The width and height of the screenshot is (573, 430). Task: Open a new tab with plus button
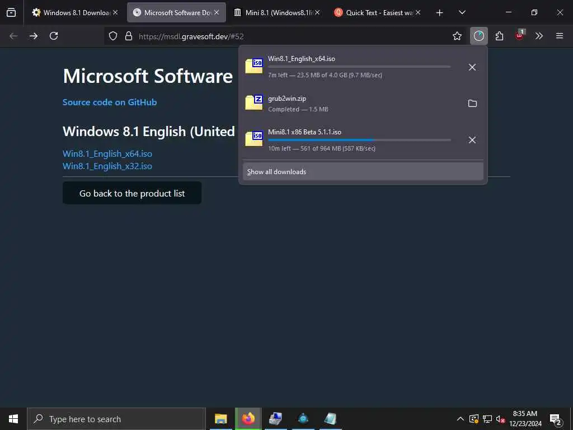click(x=440, y=13)
